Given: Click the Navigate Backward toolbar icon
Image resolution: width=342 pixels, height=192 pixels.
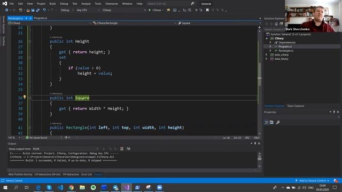Looking at the screenshot, I should pyautogui.click(x=7, y=10).
